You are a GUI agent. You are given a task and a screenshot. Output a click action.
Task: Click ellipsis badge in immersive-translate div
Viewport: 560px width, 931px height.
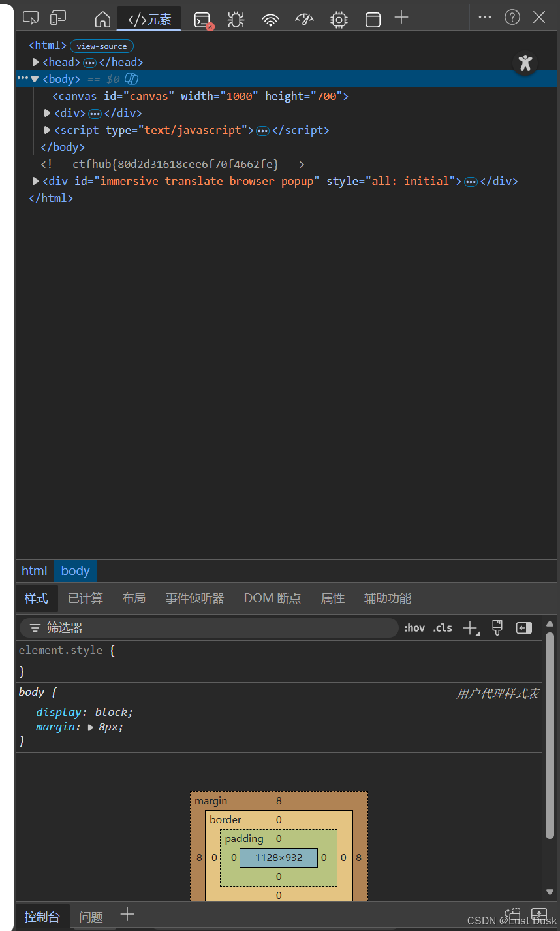[x=471, y=182]
